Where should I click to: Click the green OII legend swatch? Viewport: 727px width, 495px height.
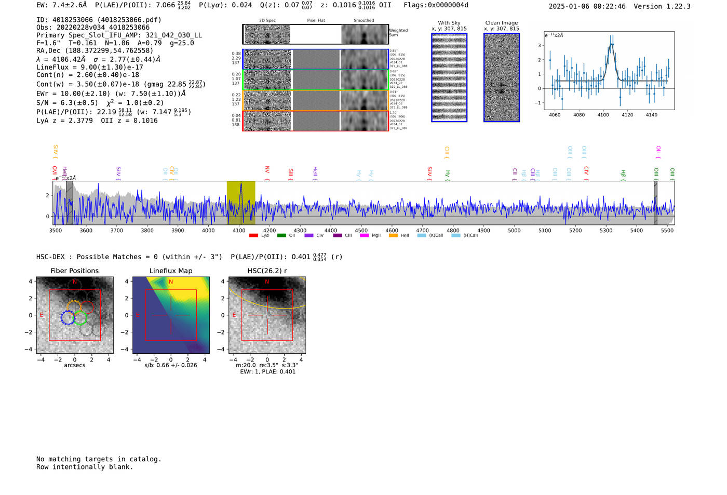[x=281, y=235]
